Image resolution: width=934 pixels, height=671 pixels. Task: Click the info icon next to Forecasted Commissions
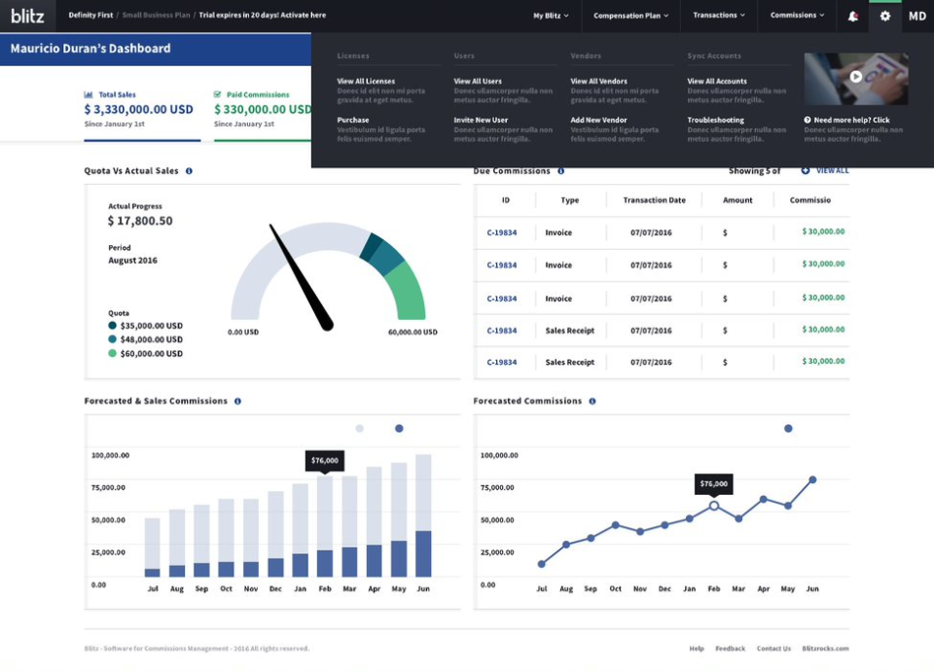pyautogui.click(x=592, y=401)
